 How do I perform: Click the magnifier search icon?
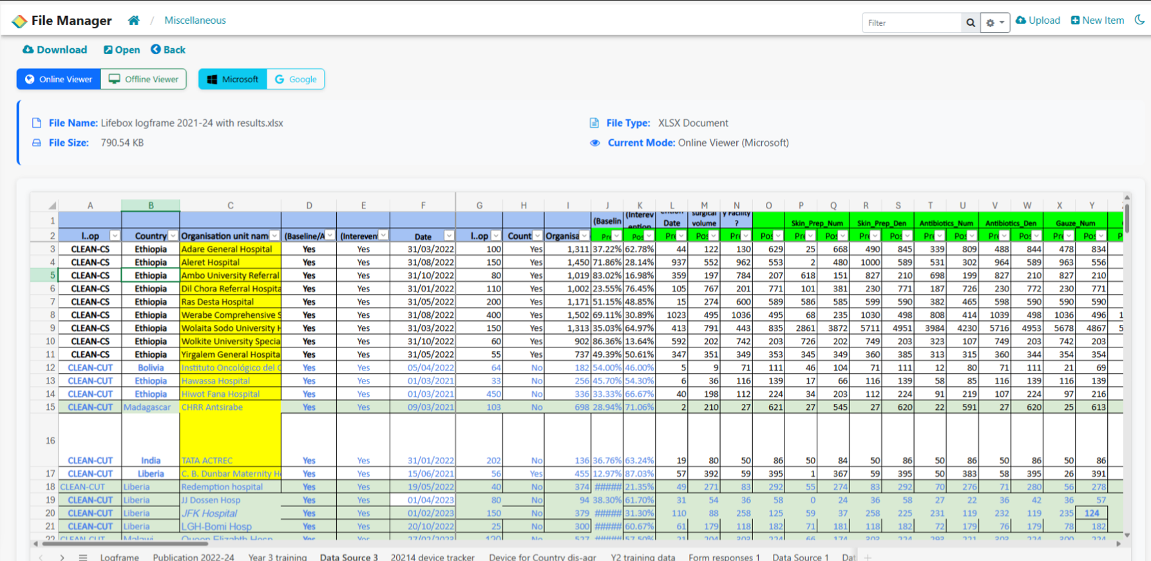pyautogui.click(x=970, y=23)
